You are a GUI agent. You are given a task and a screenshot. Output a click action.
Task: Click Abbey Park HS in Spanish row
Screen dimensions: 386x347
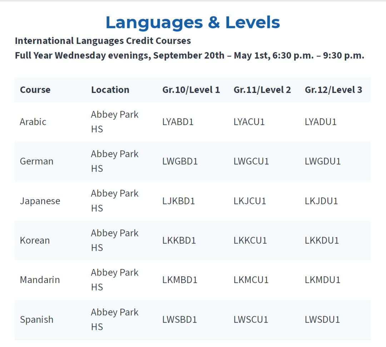[115, 319]
